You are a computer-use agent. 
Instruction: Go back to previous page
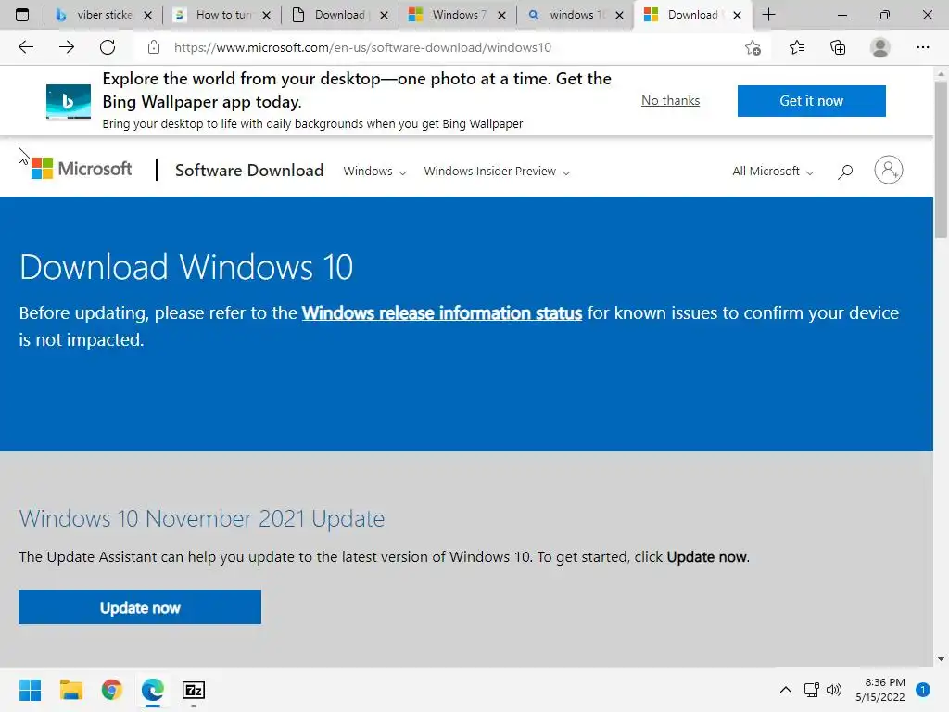(x=25, y=47)
